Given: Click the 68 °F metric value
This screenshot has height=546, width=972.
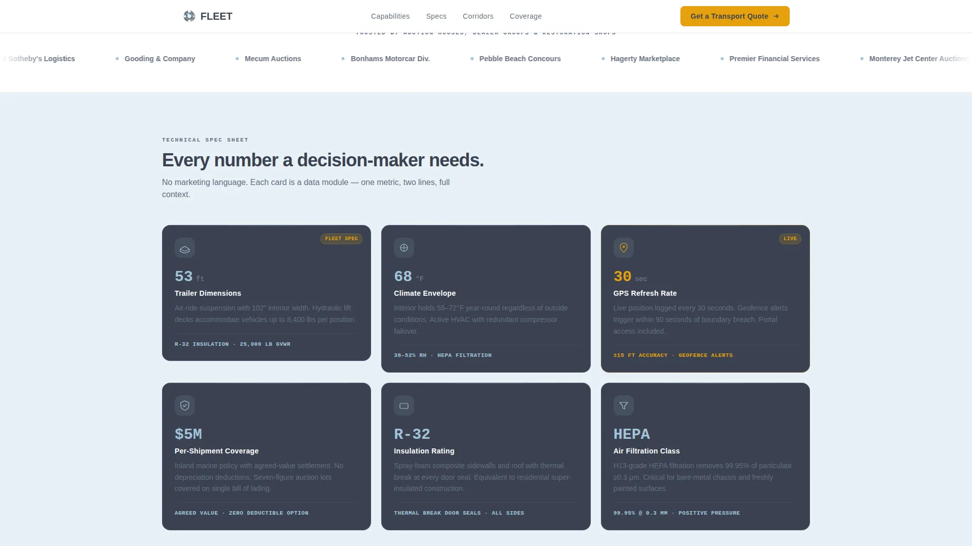Looking at the screenshot, I should (409, 277).
